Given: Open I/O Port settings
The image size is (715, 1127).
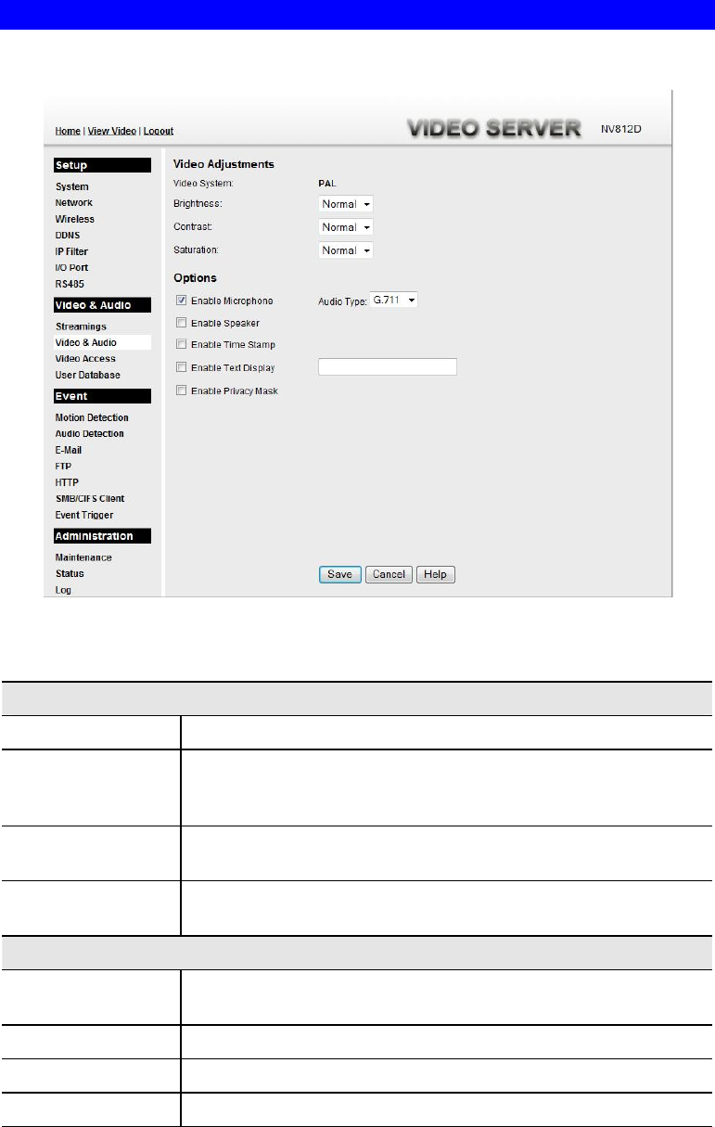Looking at the screenshot, I should click(72, 268).
